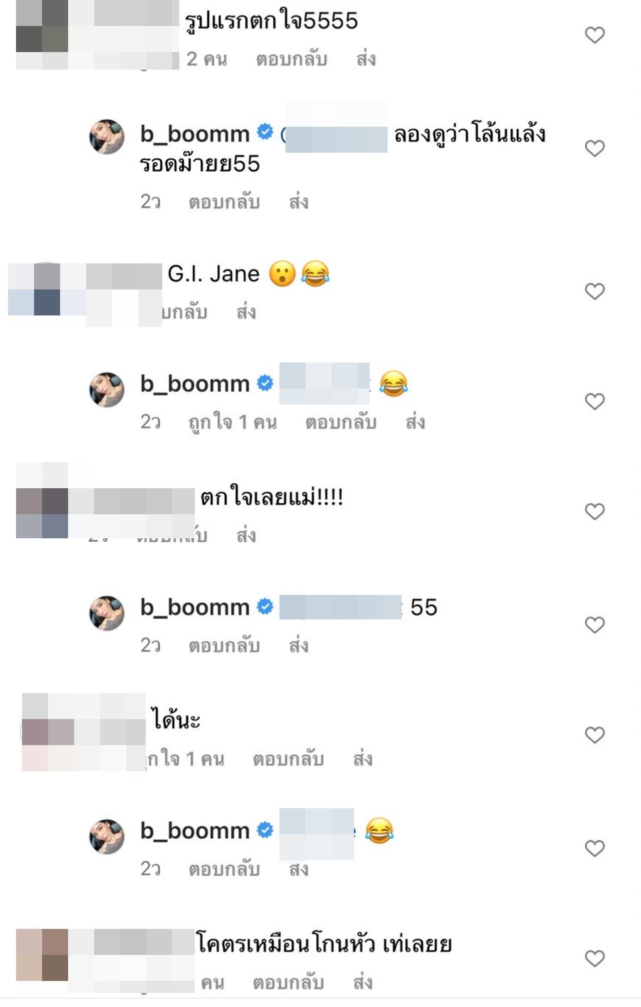Like b_boomm's reply with 1 like
641x1007 pixels.
coord(595,401)
